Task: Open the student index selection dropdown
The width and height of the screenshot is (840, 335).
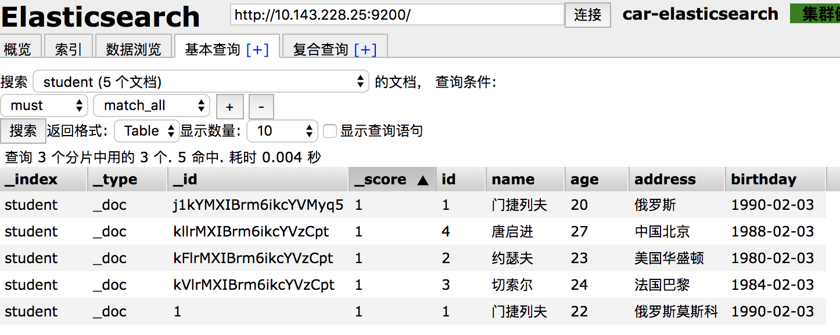Action: [201, 82]
